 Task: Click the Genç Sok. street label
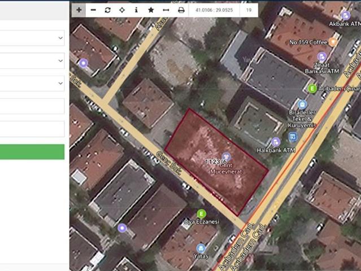coord(169,163)
